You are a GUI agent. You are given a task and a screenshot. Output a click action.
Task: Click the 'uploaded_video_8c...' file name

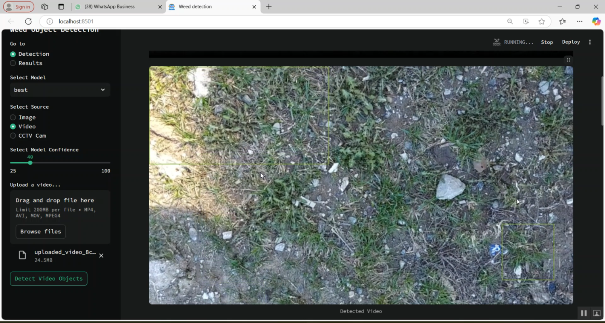coord(65,252)
